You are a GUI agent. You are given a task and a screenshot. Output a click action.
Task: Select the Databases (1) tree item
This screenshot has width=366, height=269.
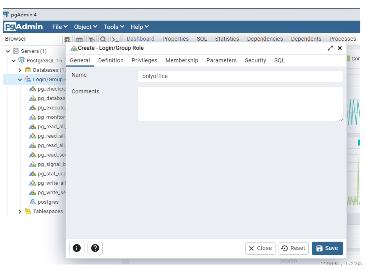(x=49, y=70)
